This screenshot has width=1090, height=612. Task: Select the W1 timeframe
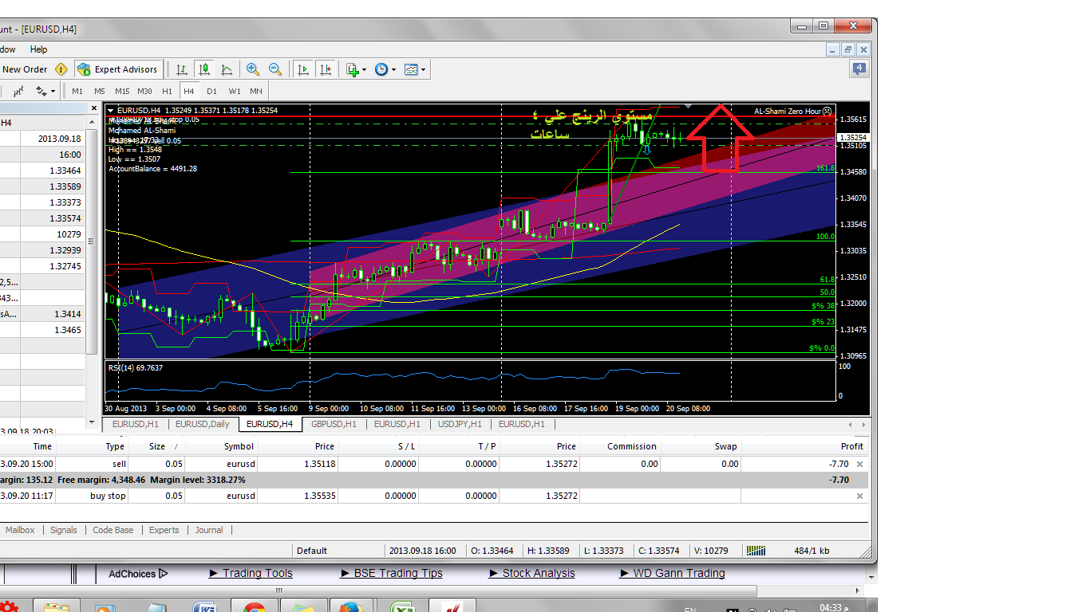[x=234, y=91]
